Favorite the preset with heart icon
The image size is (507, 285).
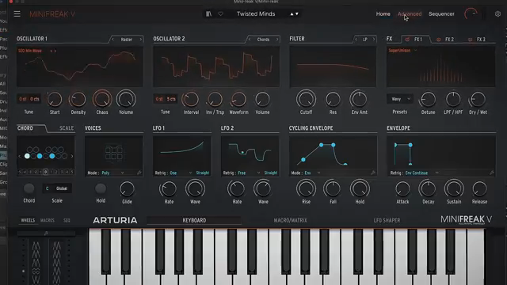(220, 14)
